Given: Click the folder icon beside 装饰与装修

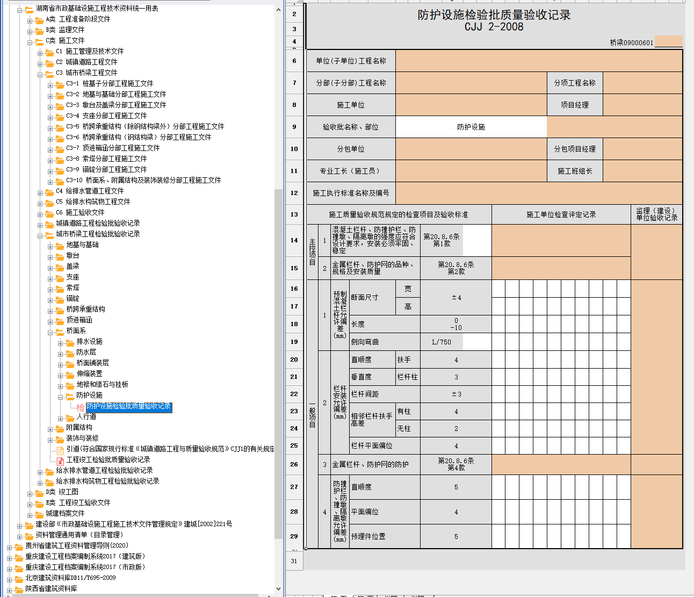Looking at the screenshot, I should [x=60, y=439].
